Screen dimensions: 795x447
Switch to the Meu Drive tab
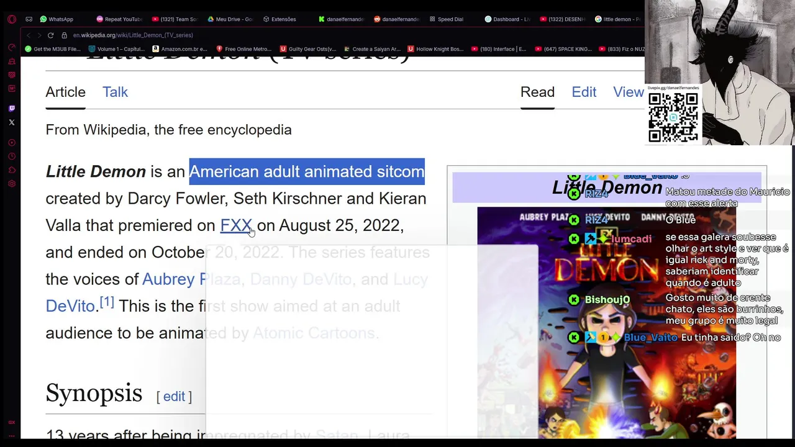point(230,19)
